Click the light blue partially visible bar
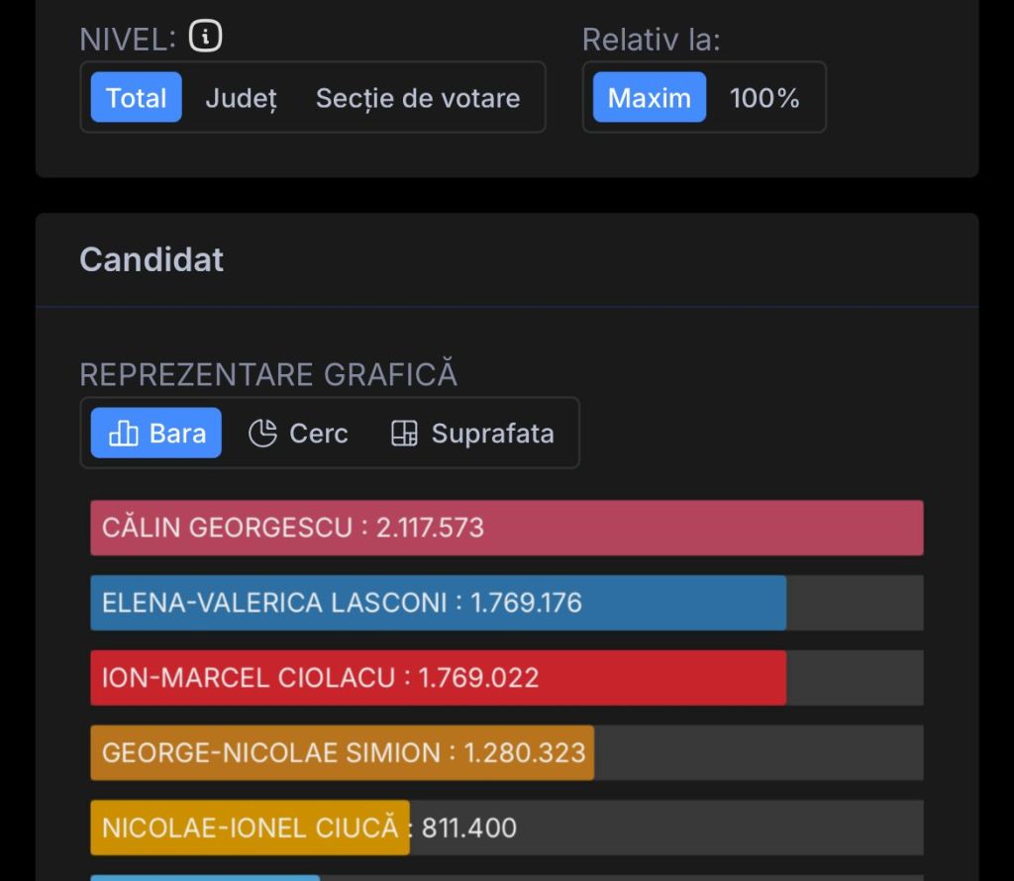Screen dimensions: 1014x881 pos(205,877)
